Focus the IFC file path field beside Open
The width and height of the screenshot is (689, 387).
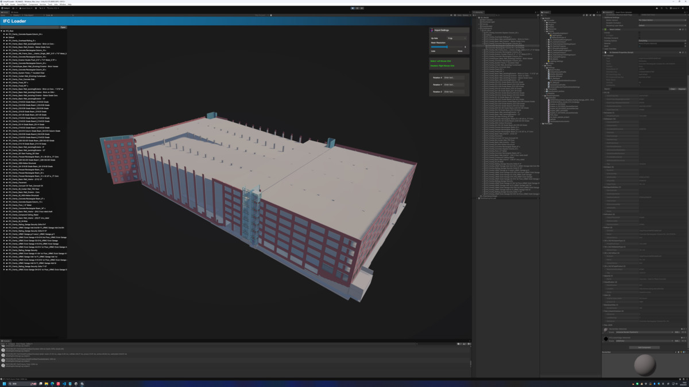pyautogui.click(x=30, y=27)
